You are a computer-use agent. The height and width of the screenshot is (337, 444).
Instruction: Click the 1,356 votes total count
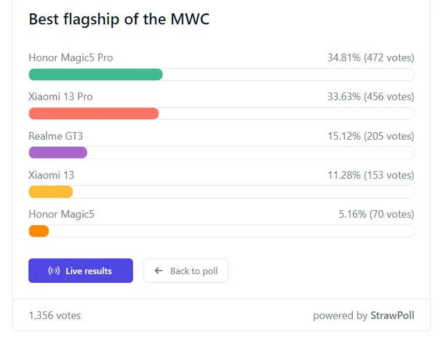click(x=55, y=315)
